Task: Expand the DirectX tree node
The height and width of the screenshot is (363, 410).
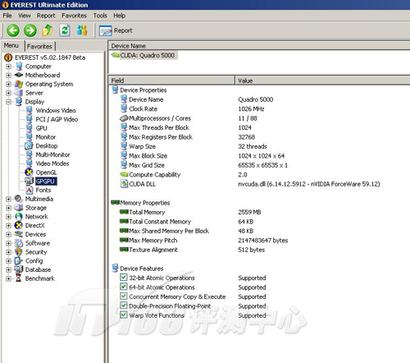Action: (8, 226)
